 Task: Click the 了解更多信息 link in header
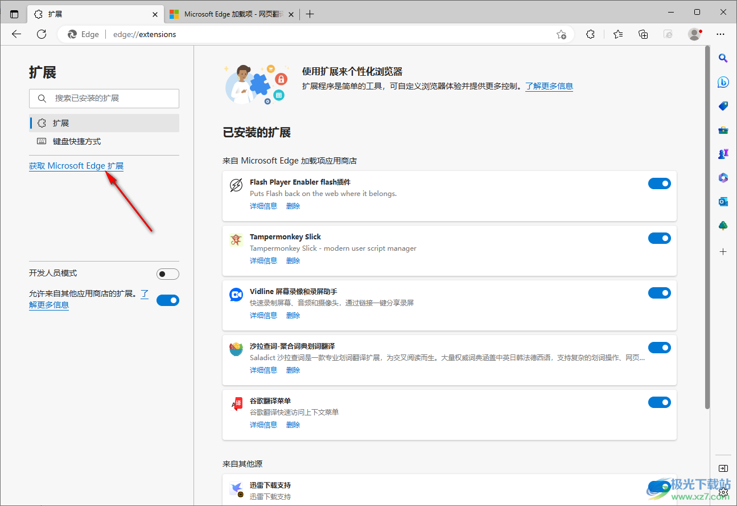[549, 86]
